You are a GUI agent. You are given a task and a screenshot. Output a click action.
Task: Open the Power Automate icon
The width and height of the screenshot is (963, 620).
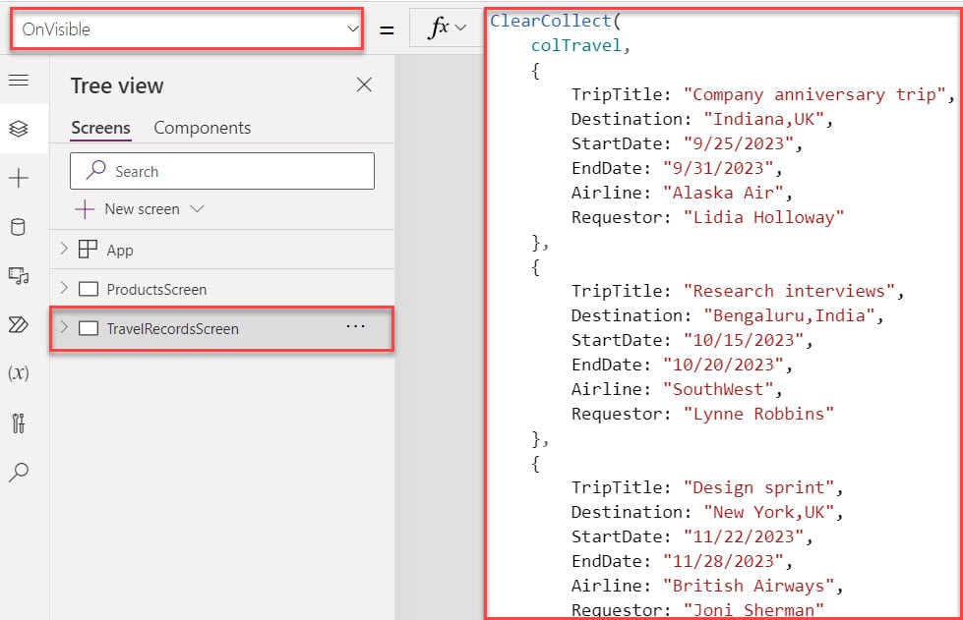[19, 324]
